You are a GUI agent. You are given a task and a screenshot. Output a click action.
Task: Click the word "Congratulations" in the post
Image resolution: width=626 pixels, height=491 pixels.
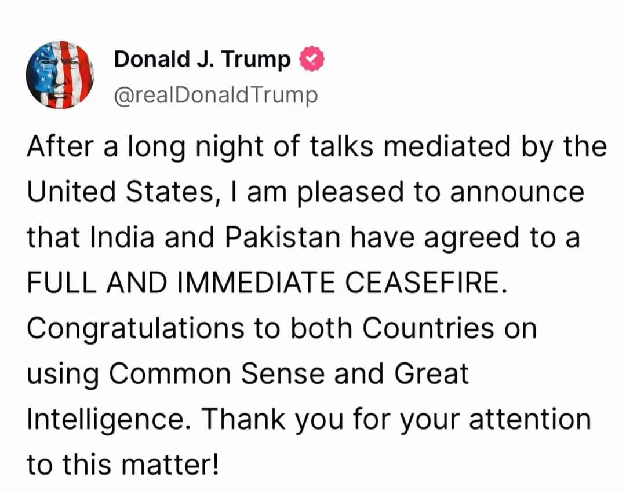pos(135,329)
